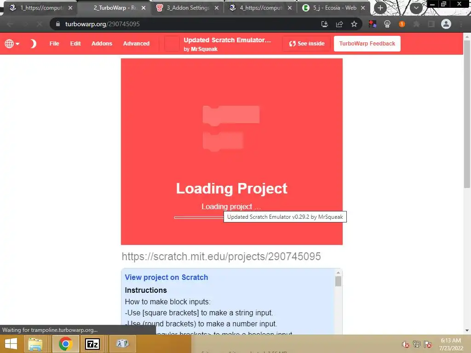Open File Explorer from taskbar
This screenshot has width=471, height=353.
[x=35, y=344]
